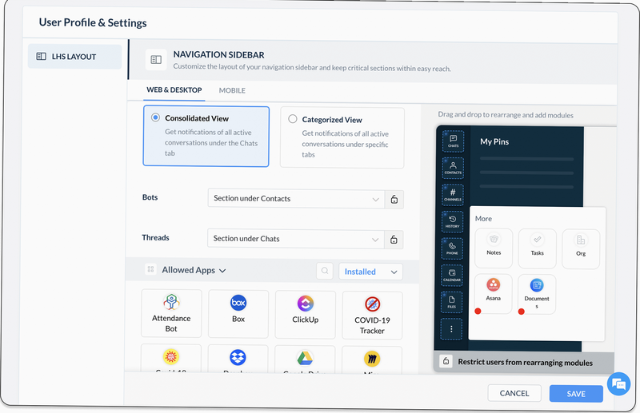This screenshot has width=640, height=413.
Task: Select the Org tile in More panel
Action: [581, 248]
